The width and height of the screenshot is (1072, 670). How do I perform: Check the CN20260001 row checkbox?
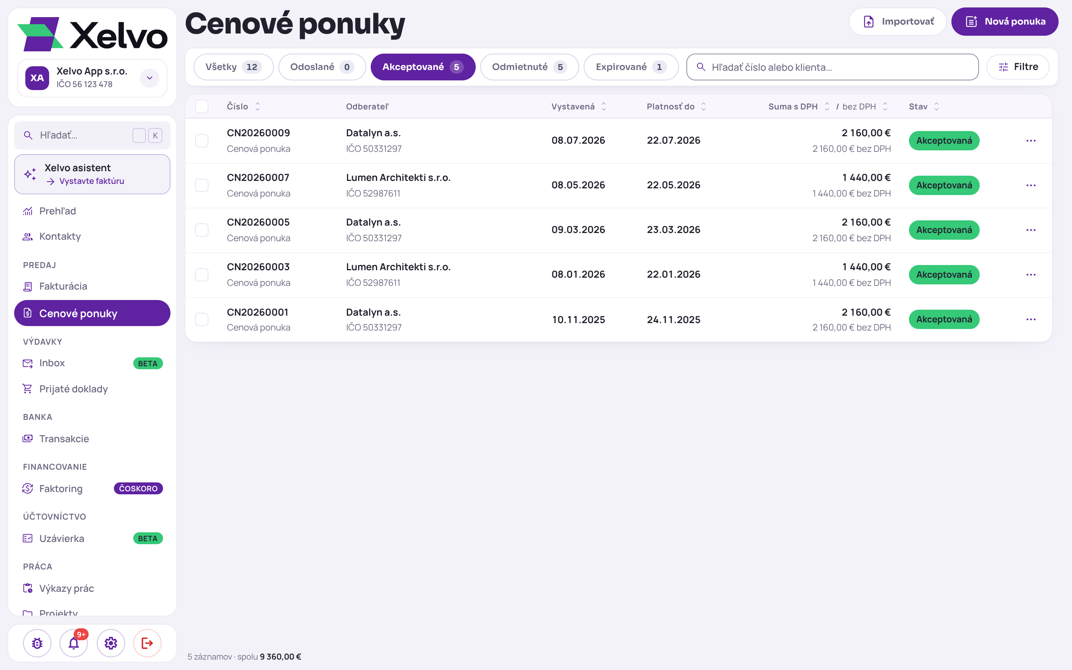pyautogui.click(x=201, y=319)
